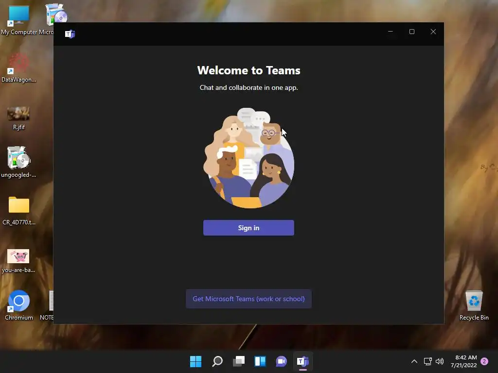Open network status tray icon
This screenshot has height=373, width=498.
click(x=428, y=361)
